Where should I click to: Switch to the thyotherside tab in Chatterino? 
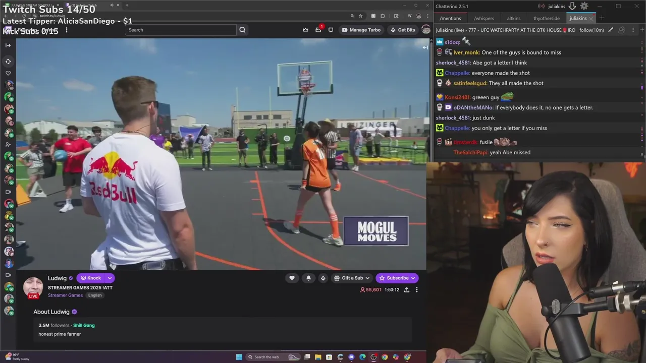(547, 18)
